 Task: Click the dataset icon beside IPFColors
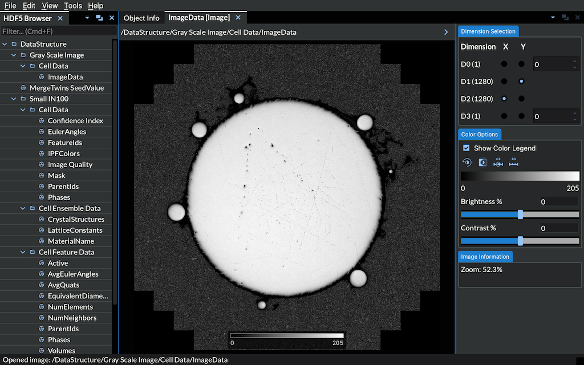coord(42,153)
